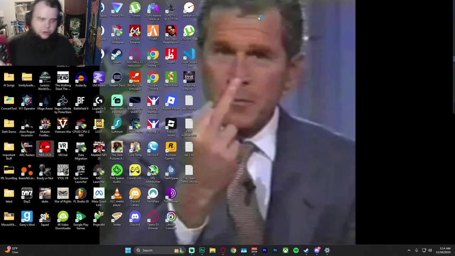This screenshot has width=455, height=256.
Task: Open taskbar Discord with notification badge
Action: (317, 250)
